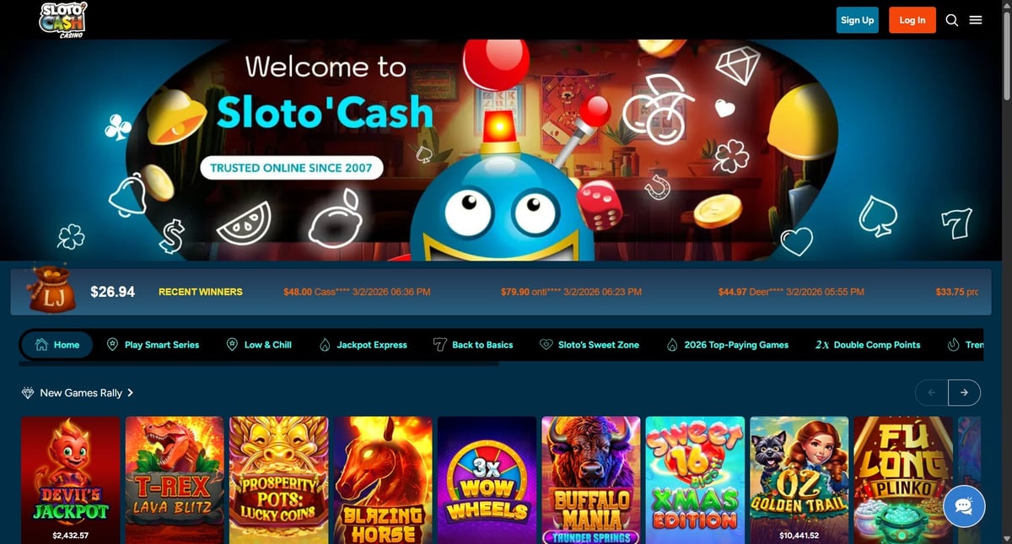Open the Oz Golden Trail game thumbnail
The width and height of the screenshot is (1012, 544).
pyautogui.click(x=799, y=480)
